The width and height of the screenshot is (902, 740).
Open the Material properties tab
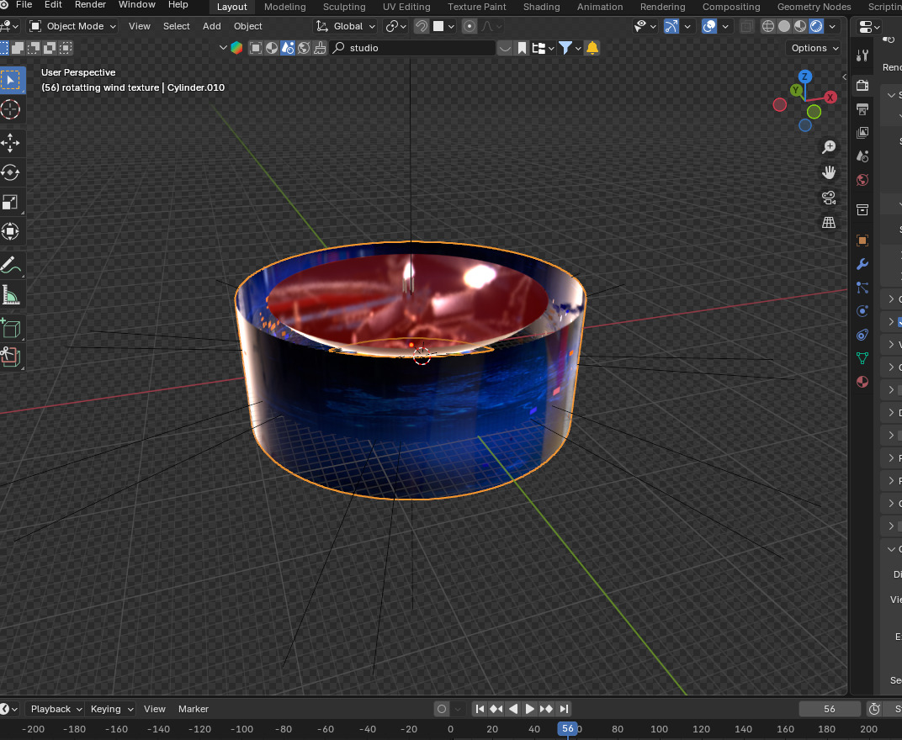862,382
